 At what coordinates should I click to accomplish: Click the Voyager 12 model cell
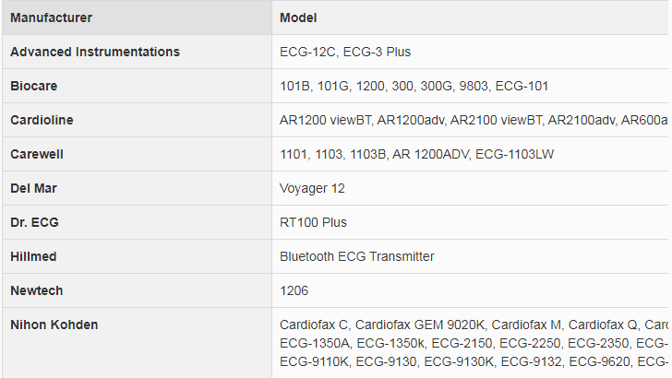(x=312, y=188)
